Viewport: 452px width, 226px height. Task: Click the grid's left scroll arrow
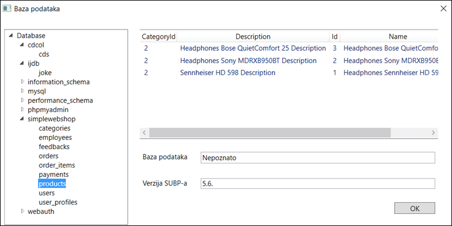click(145, 132)
